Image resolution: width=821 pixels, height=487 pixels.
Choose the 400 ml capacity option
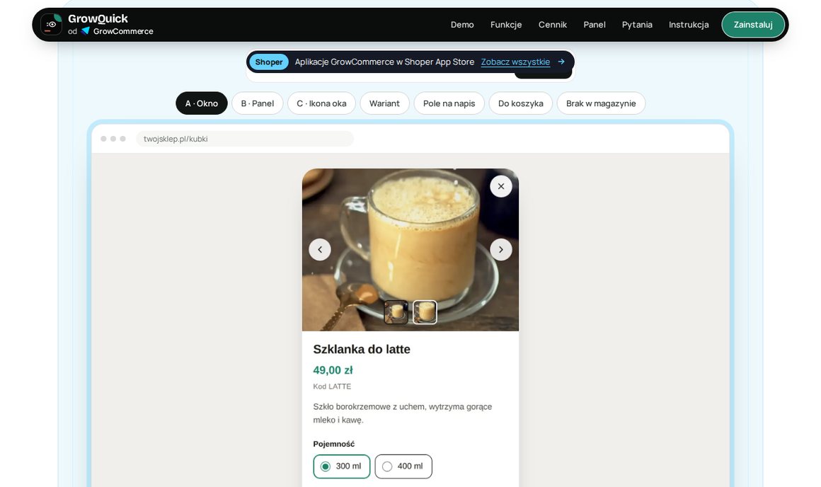coord(403,466)
